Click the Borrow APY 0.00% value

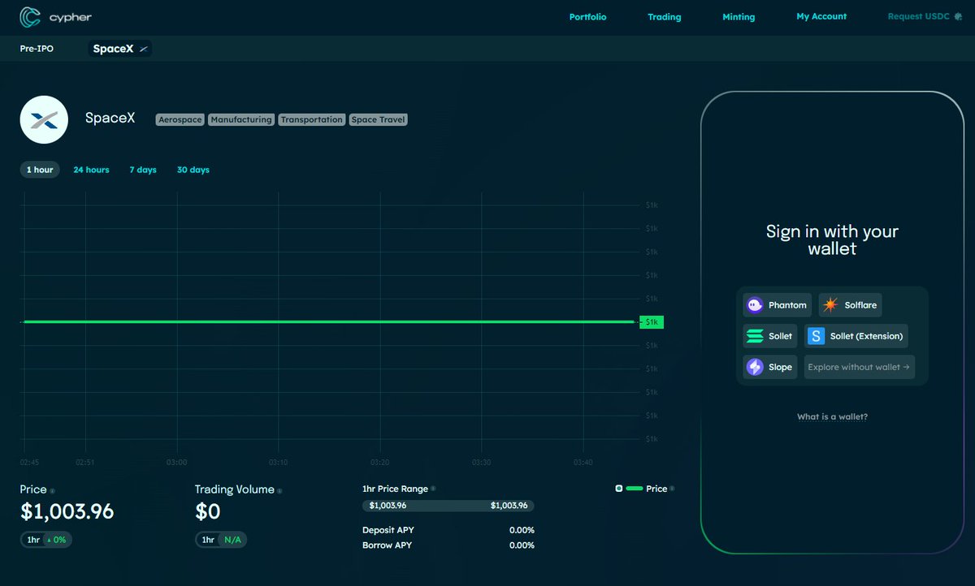tap(522, 545)
